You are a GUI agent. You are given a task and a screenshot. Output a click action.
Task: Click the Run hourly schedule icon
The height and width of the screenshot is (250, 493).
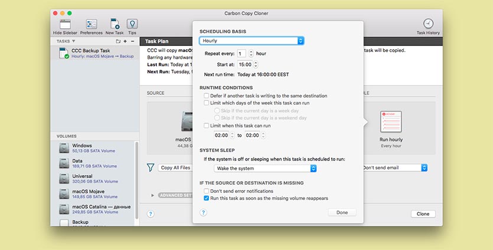click(x=391, y=121)
